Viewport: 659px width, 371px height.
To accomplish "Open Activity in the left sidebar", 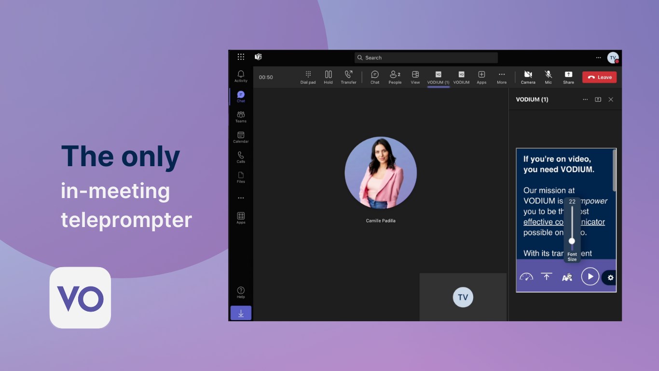I will tap(241, 76).
